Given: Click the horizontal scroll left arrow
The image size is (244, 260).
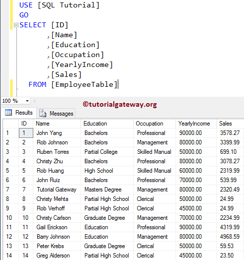Looking at the screenshot, I should click(35, 101).
